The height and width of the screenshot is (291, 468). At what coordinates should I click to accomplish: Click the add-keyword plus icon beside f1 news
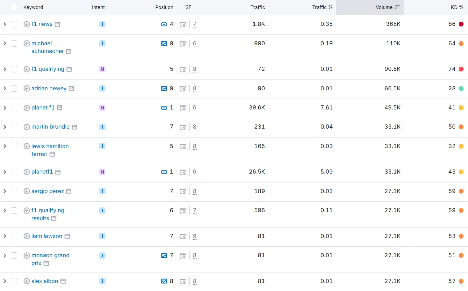[x=27, y=24]
